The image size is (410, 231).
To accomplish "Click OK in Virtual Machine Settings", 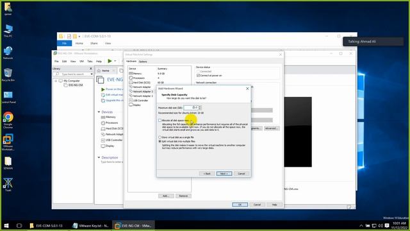I will coord(240,205).
